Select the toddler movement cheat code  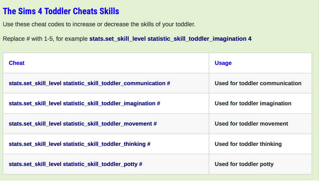coord(82,124)
